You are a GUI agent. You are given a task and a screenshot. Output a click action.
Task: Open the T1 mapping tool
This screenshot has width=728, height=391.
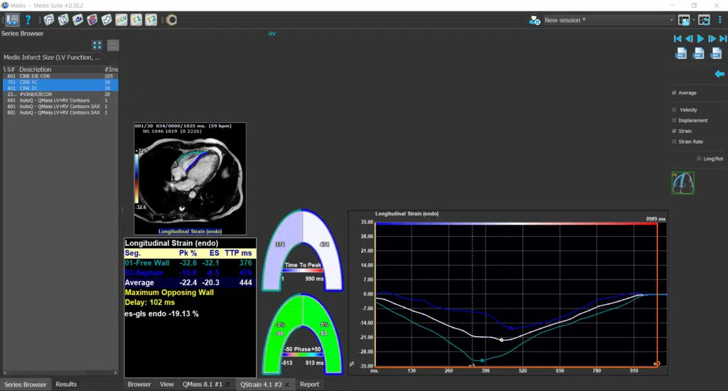(136, 20)
